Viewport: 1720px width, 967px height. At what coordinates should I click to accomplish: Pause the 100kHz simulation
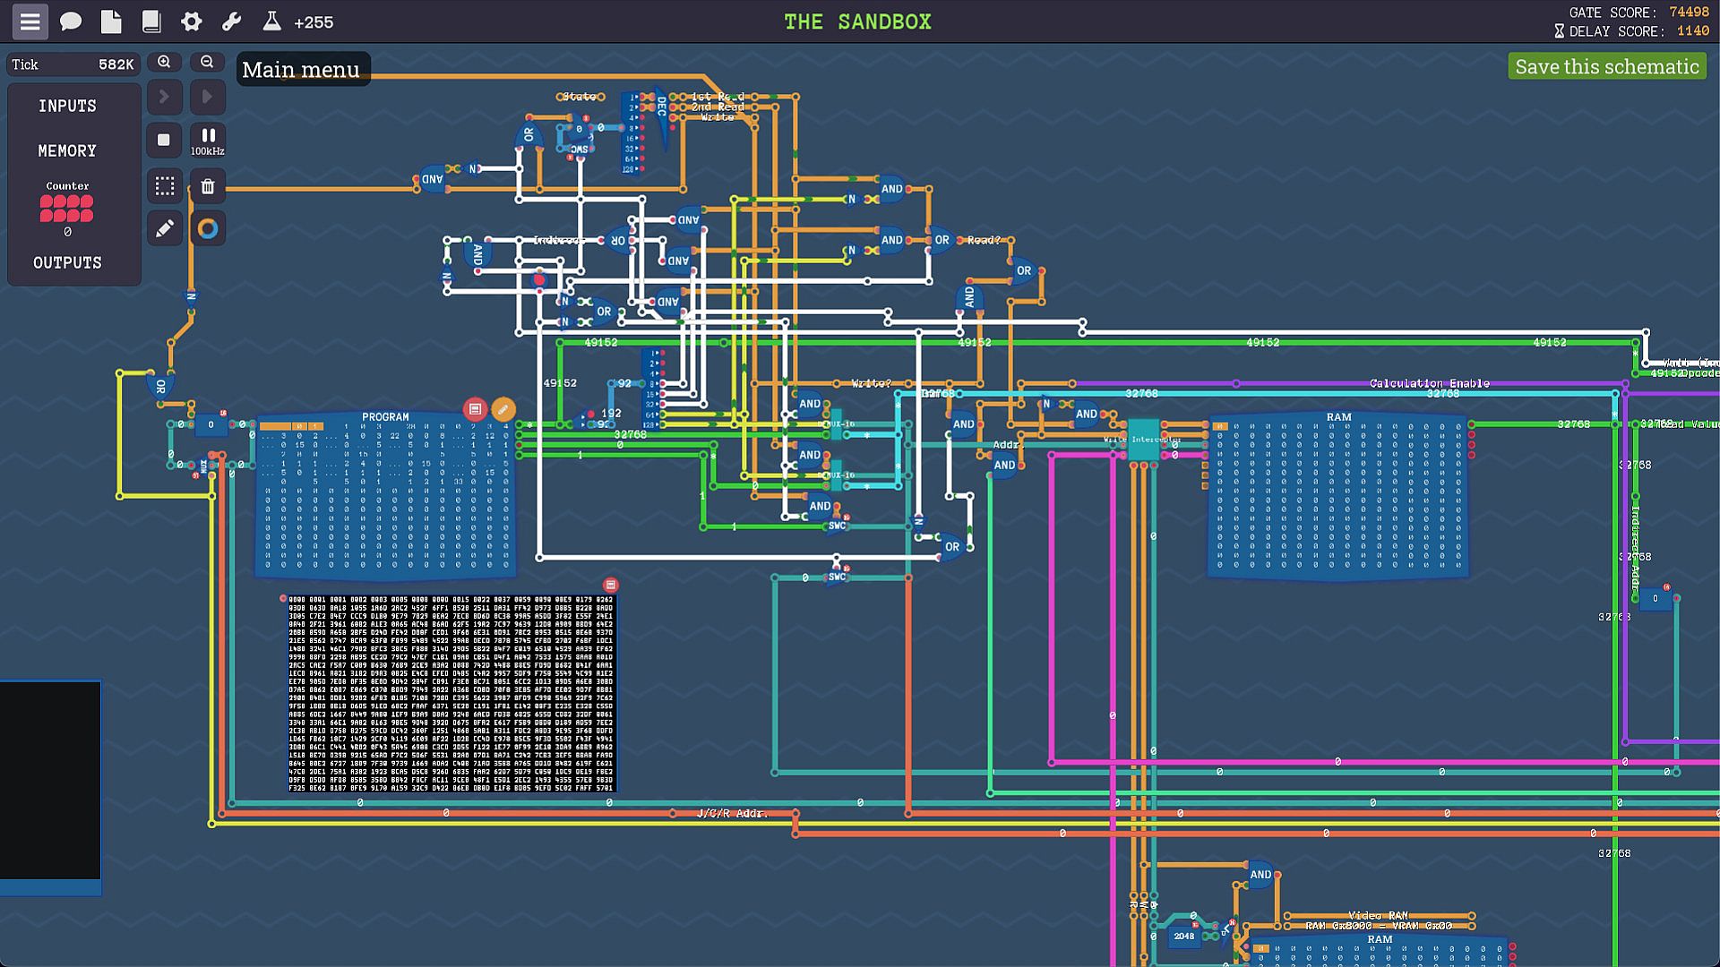[208, 140]
